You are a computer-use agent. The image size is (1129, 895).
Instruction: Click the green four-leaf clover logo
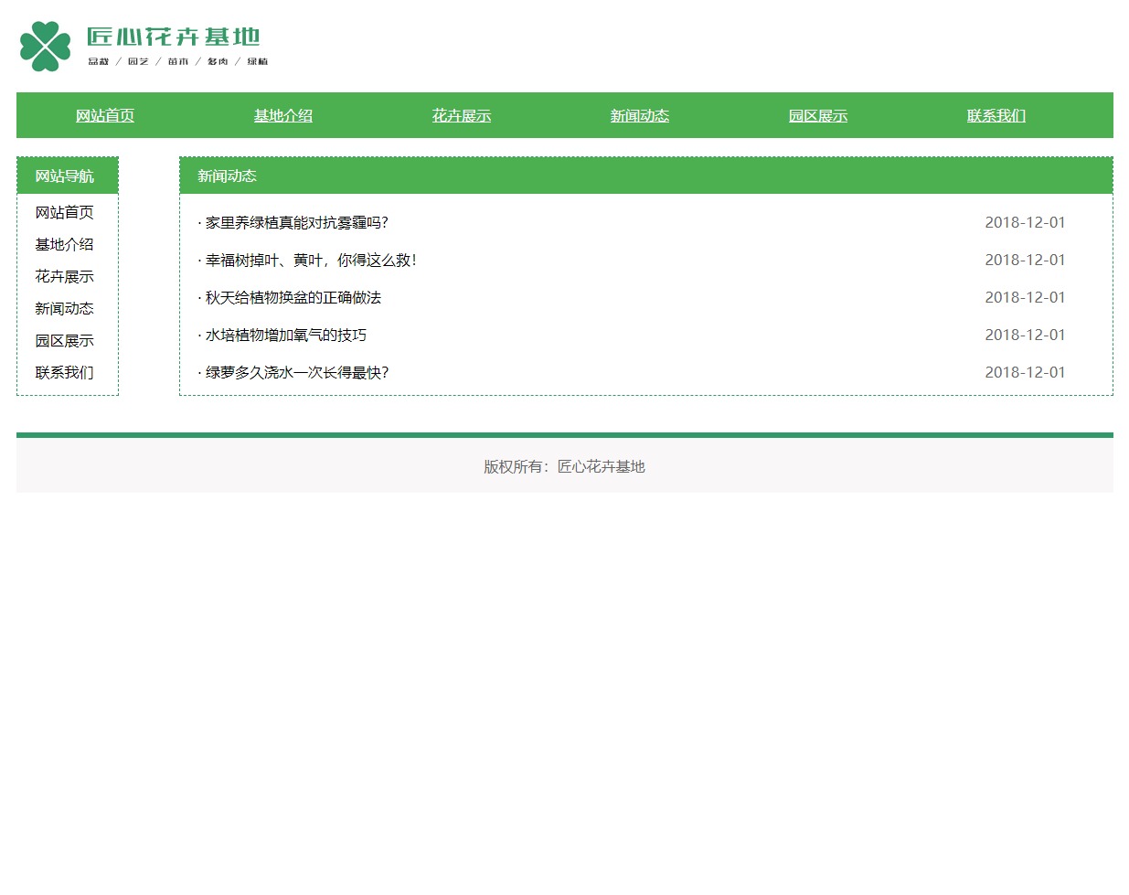pyautogui.click(x=45, y=46)
